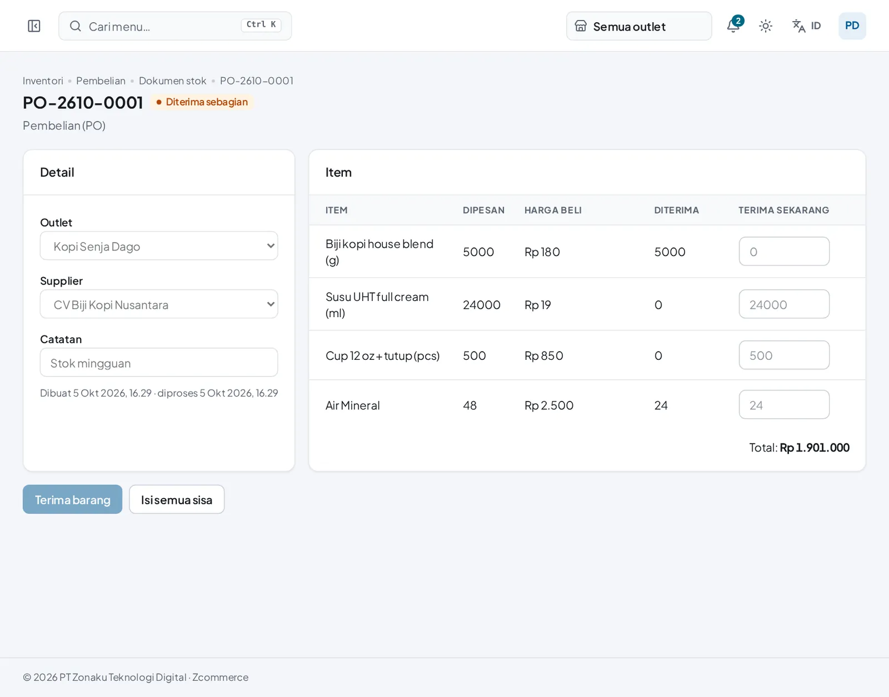Toggle light/dark theme sun icon
889x697 pixels.
click(766, 26)
